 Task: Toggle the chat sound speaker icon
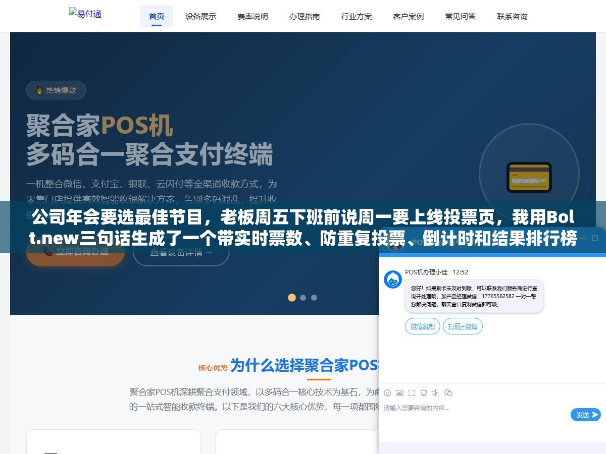click(435, 393)
